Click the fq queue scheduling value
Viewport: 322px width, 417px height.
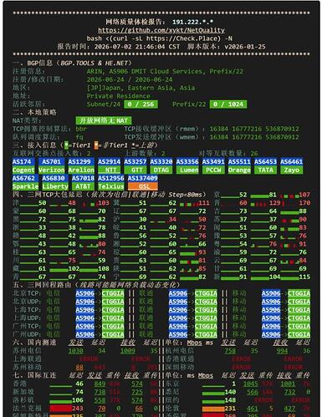(x=79, y=137)
